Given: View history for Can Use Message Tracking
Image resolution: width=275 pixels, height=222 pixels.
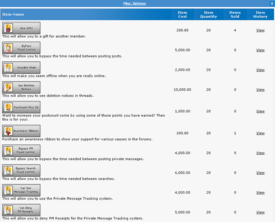Looking at the screenshot, I should pos(260,192).
